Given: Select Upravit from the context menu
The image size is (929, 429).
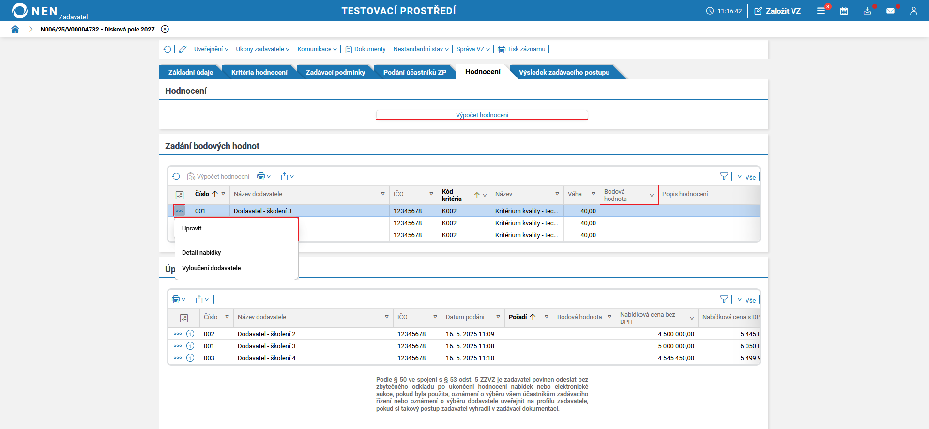Looking at the screenshot, I should click(192, 229).
